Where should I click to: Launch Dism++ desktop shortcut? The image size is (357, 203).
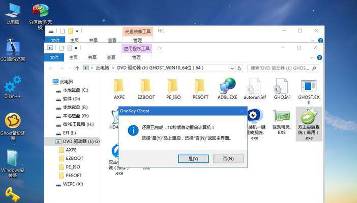coord(13,87)
